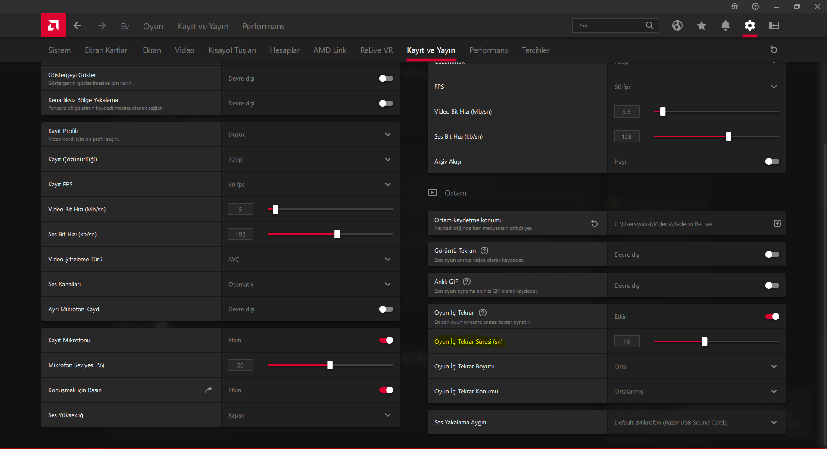Viewport: 827px width, 449px height.
Task: Browse folder for media save location
Action: tap(777, 223)
